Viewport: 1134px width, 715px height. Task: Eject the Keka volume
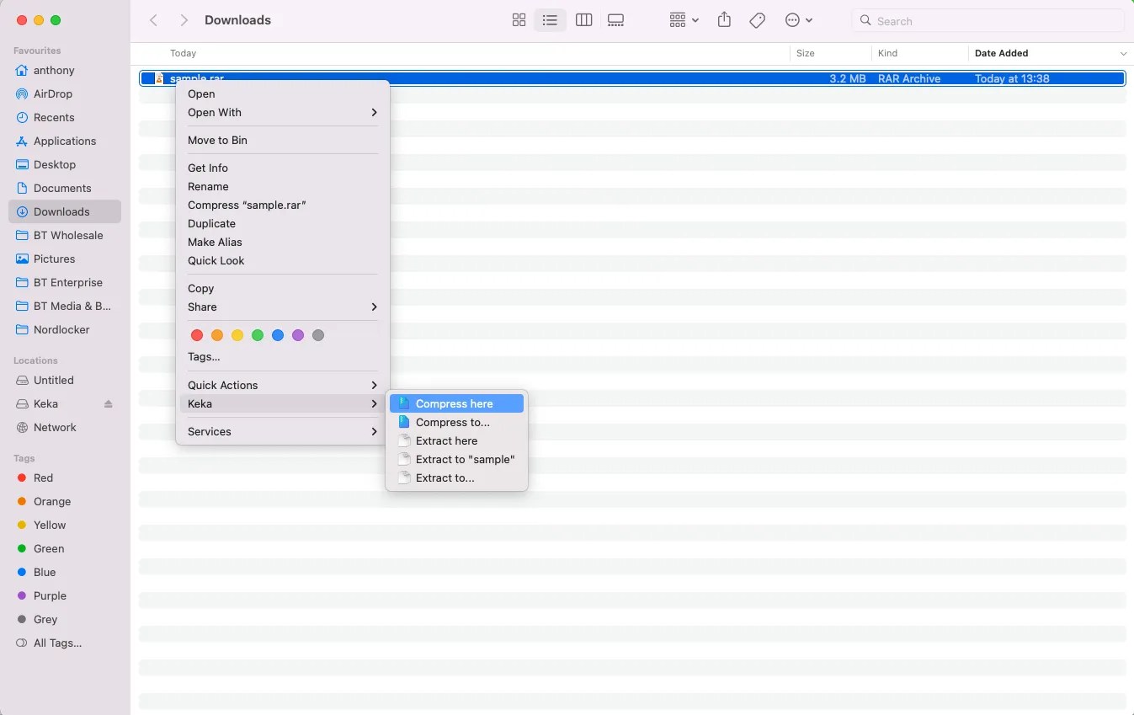click(x=109, y=403)
